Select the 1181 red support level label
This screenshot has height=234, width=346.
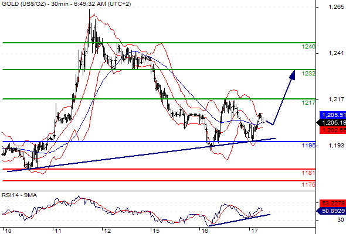pos(308,173)
